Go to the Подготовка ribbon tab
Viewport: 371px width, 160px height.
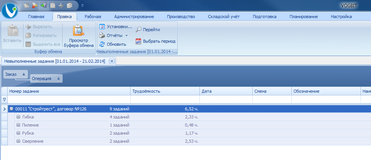pos(264,17)
